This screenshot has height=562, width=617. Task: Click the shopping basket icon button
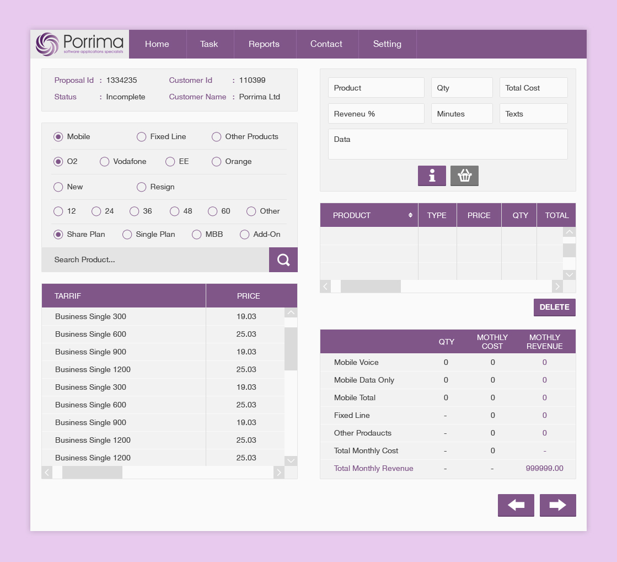coord(464,176)
